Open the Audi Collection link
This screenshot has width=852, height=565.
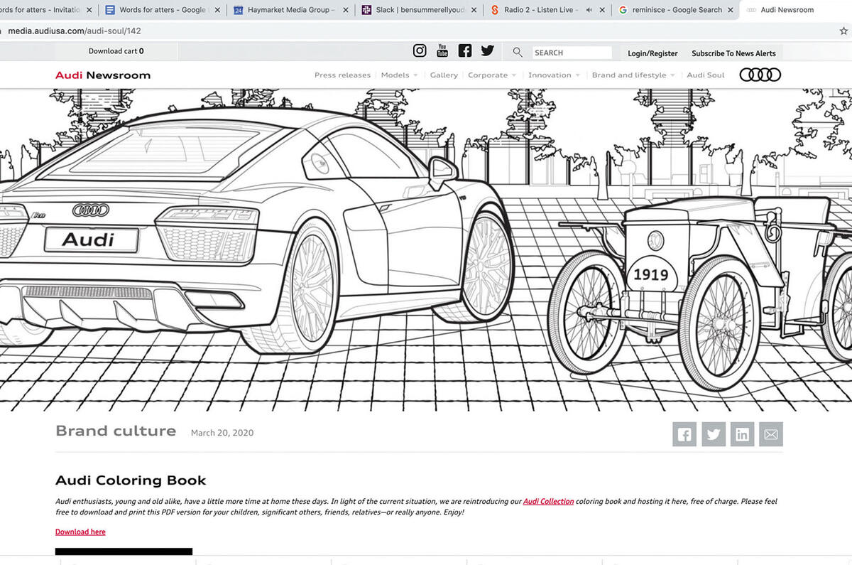tap(548, 501)
